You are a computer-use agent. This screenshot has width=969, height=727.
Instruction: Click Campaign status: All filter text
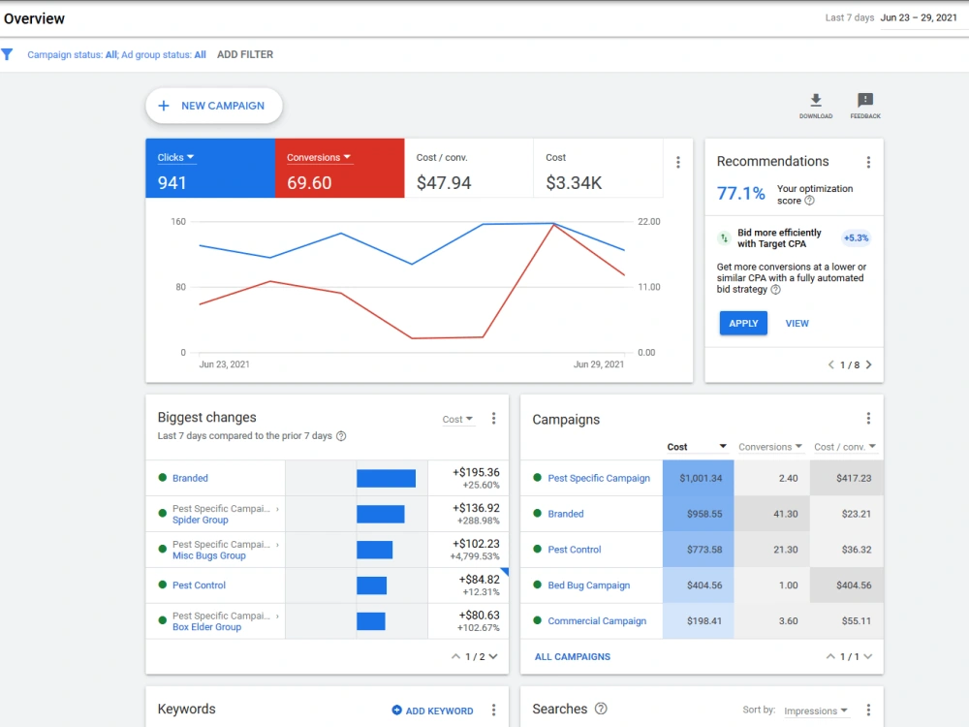pyautogui.click(x=73, y=54)
